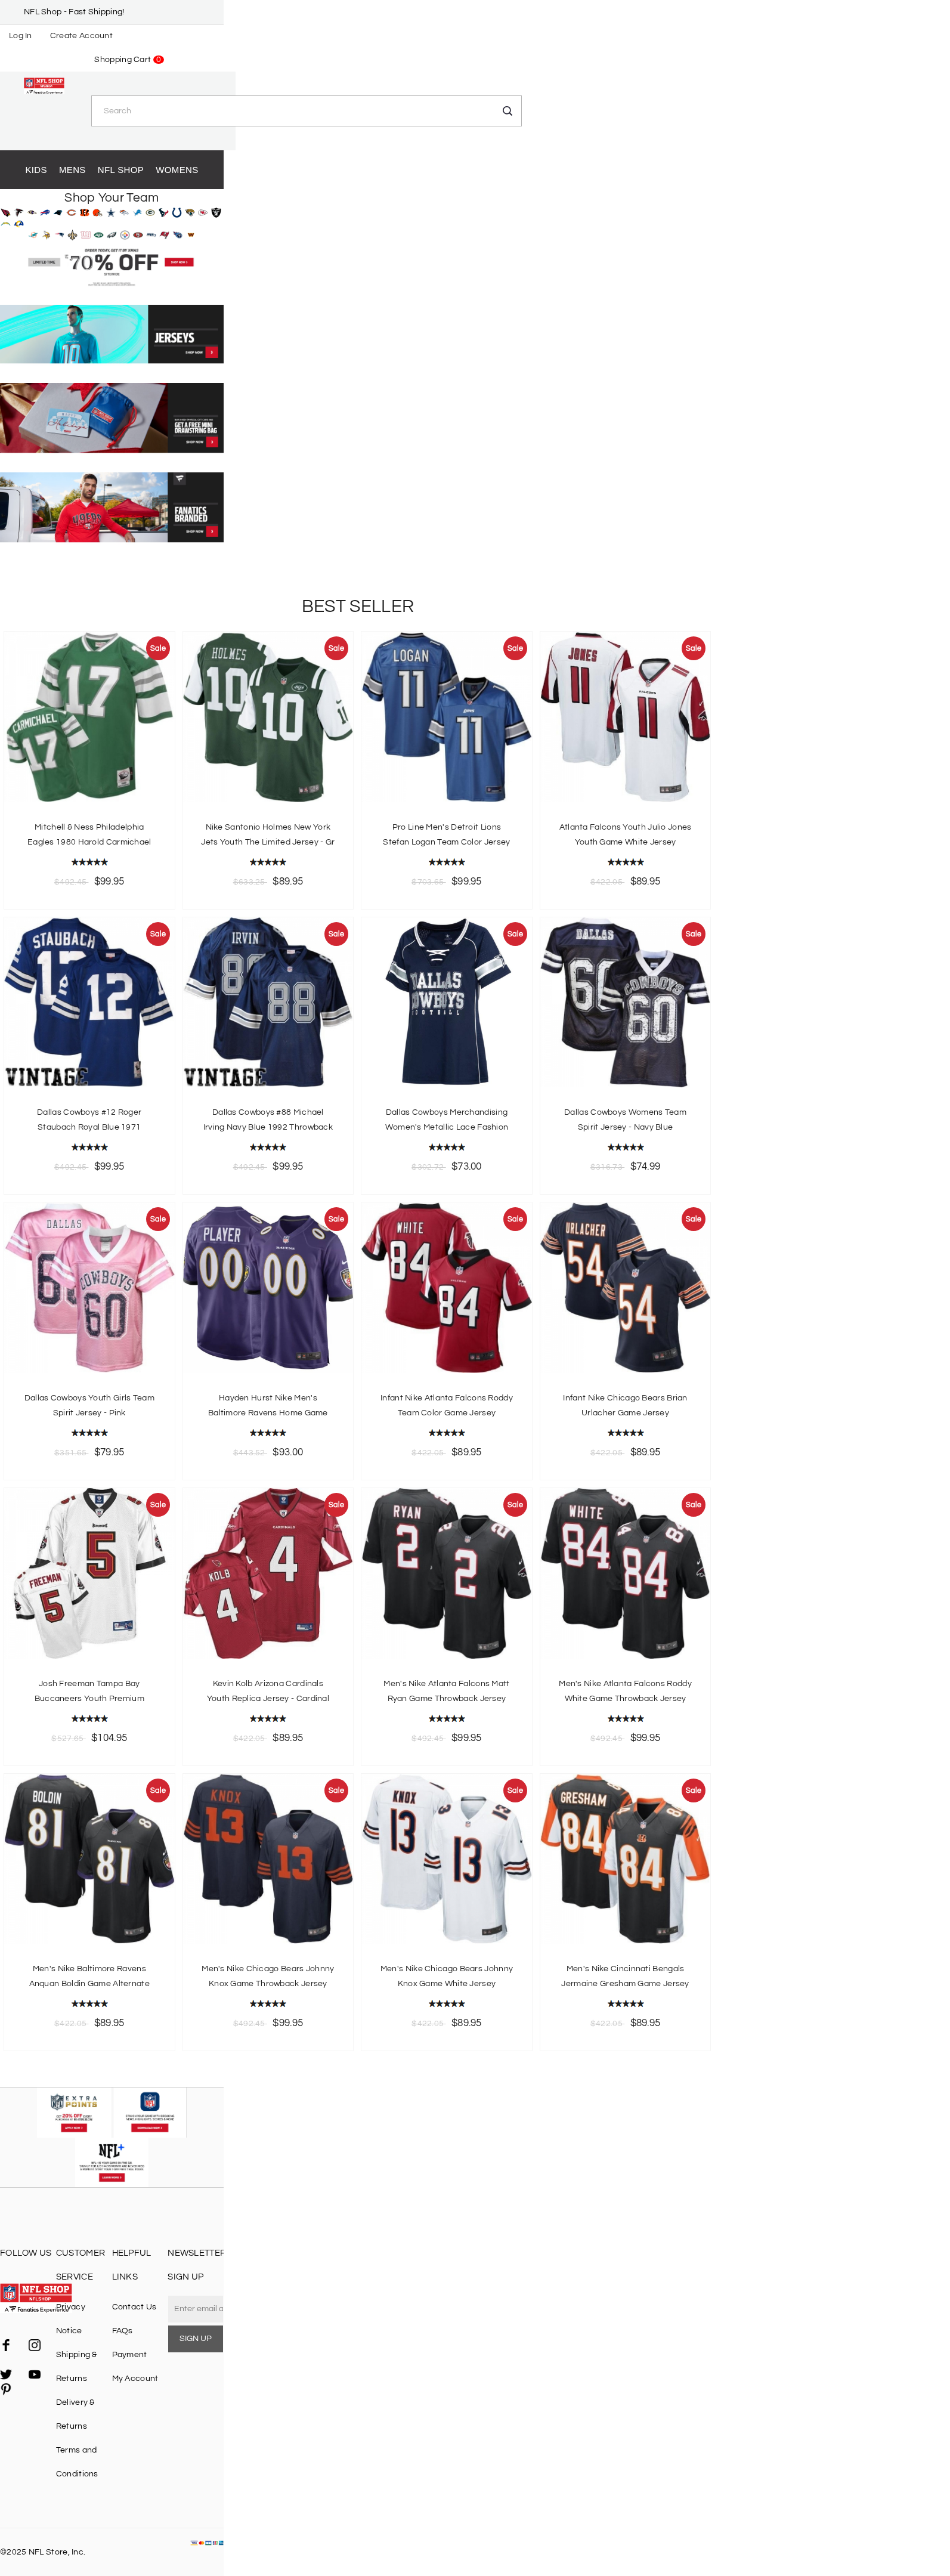Open the KIDS navigation menu
The width and height of the screenshot is (950, 2576).
coord(36,170)
